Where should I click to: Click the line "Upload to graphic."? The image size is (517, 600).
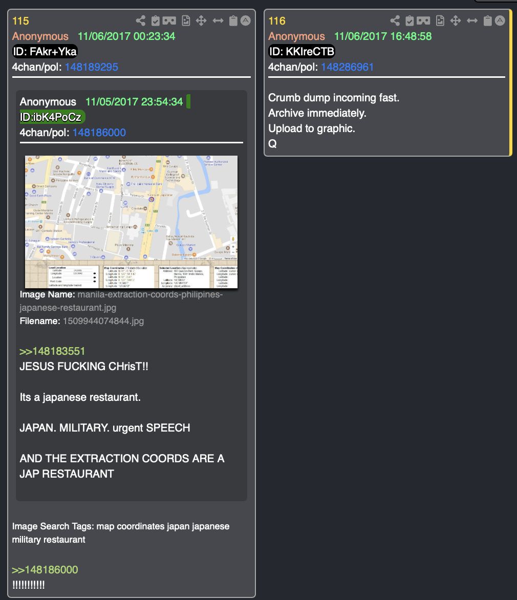pyautogui.click(x=312, y=128)
